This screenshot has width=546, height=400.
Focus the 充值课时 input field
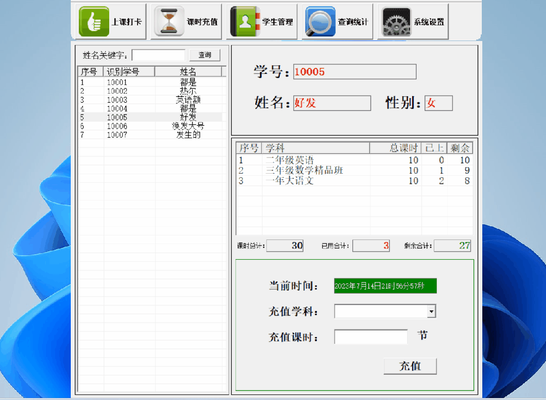[x=371, y=337]
